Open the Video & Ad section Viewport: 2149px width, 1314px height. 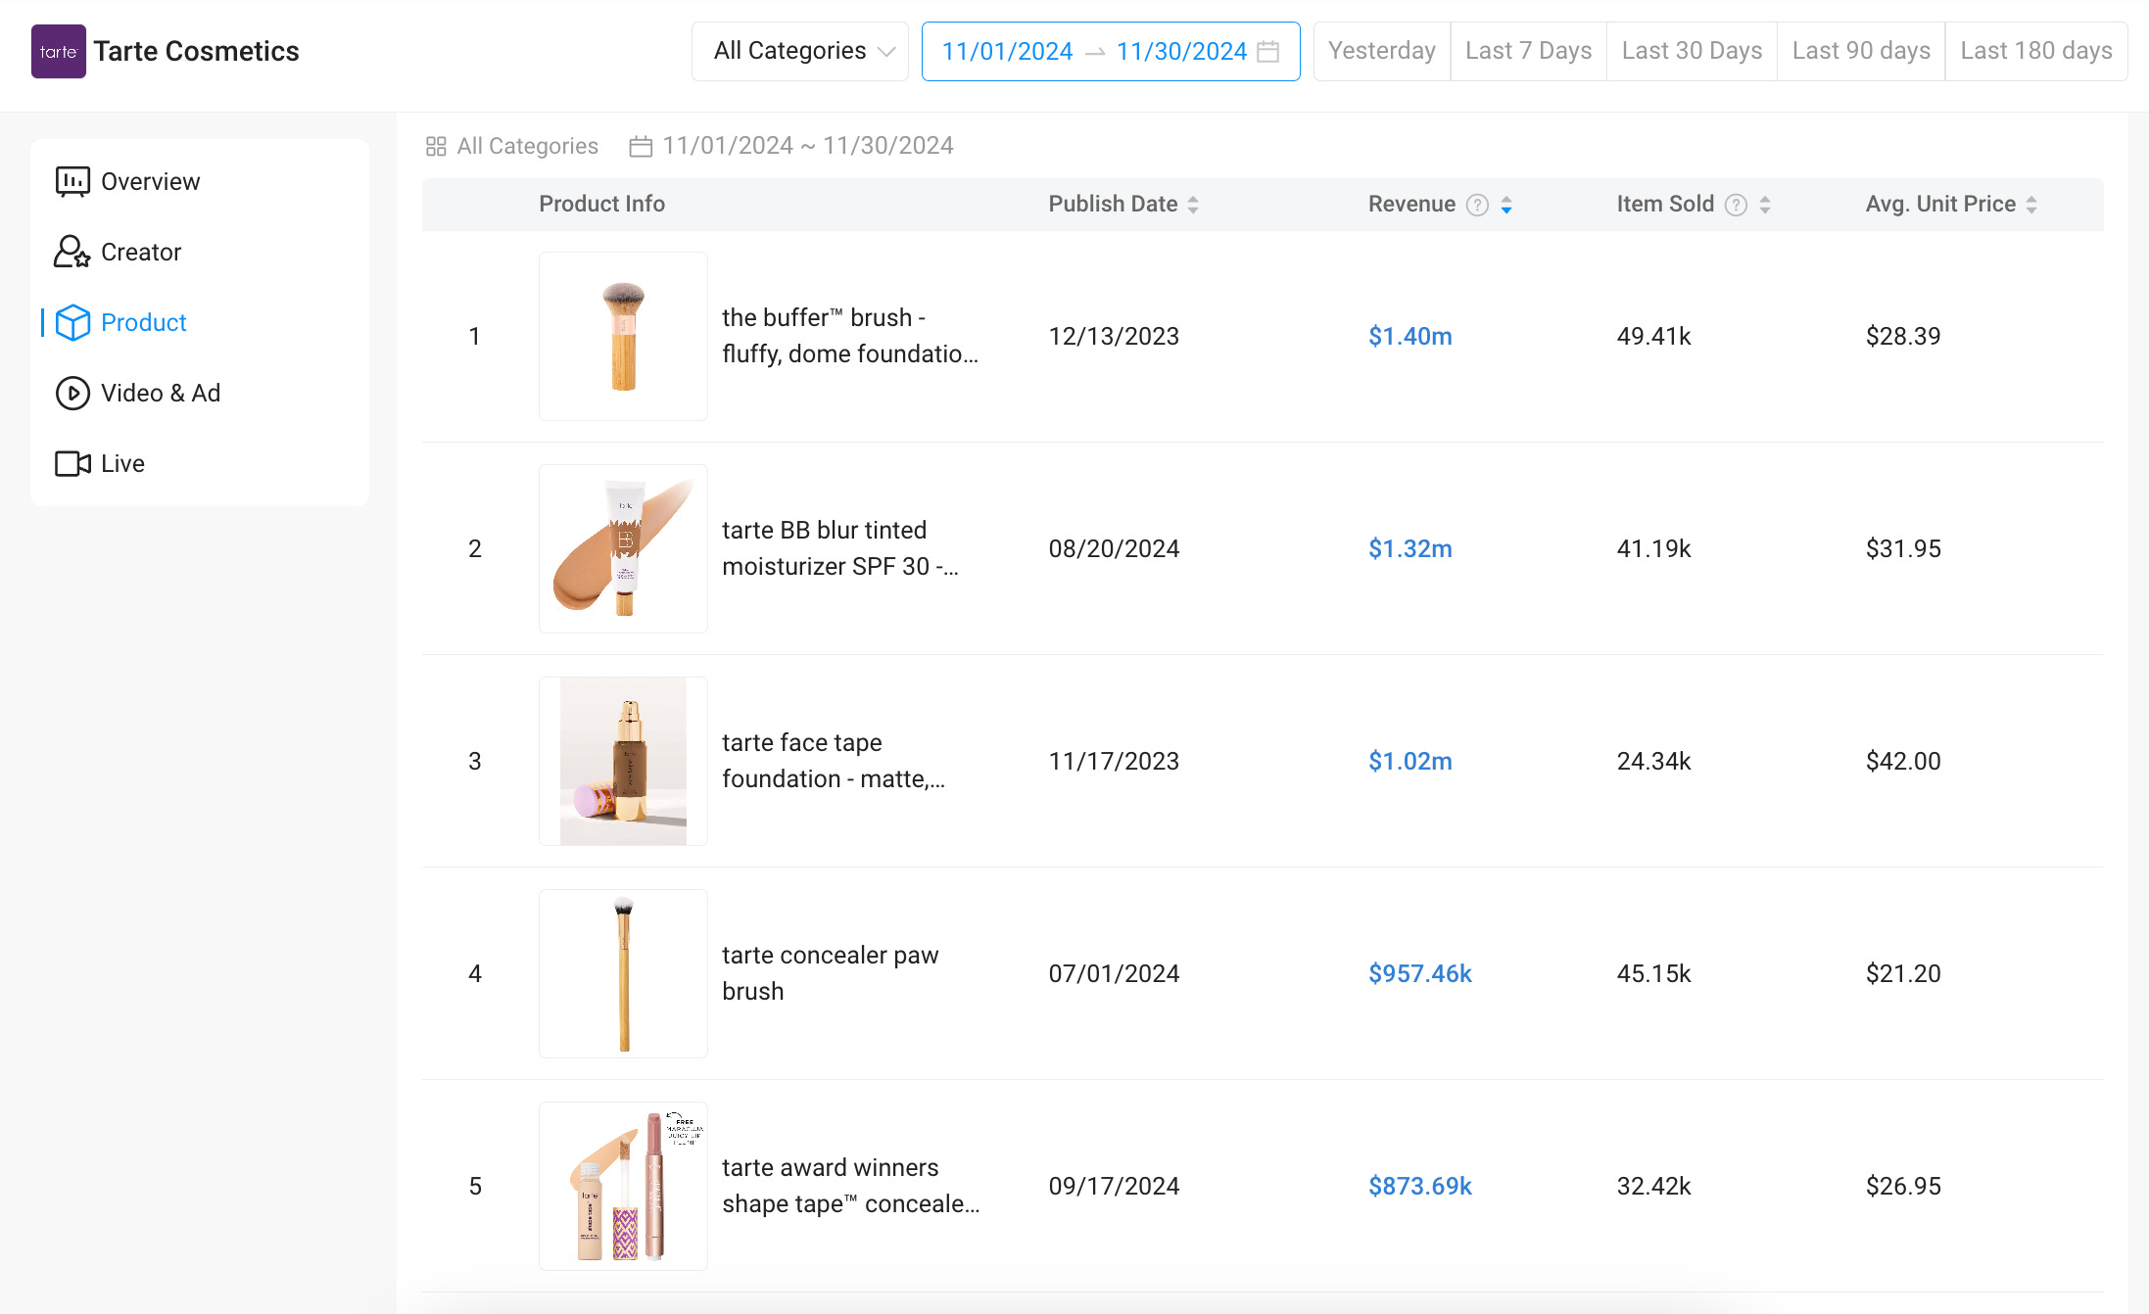coord(161,393)
